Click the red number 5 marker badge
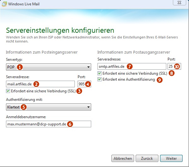Image resolution: width=189 pixels, height=167 pixels. (24, 107)
